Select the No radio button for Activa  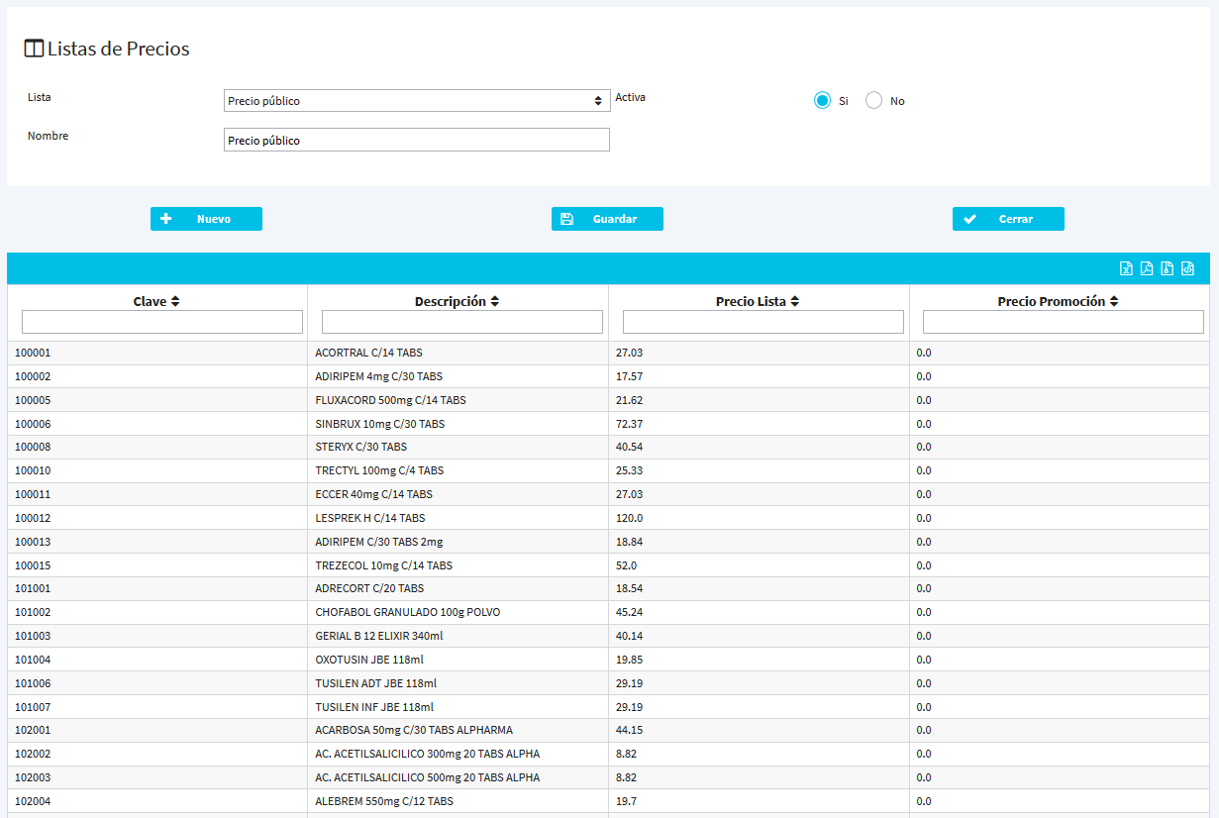point(873,101)
